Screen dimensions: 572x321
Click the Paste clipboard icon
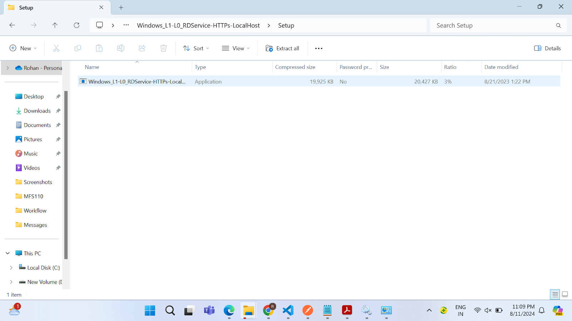(99, 48)
